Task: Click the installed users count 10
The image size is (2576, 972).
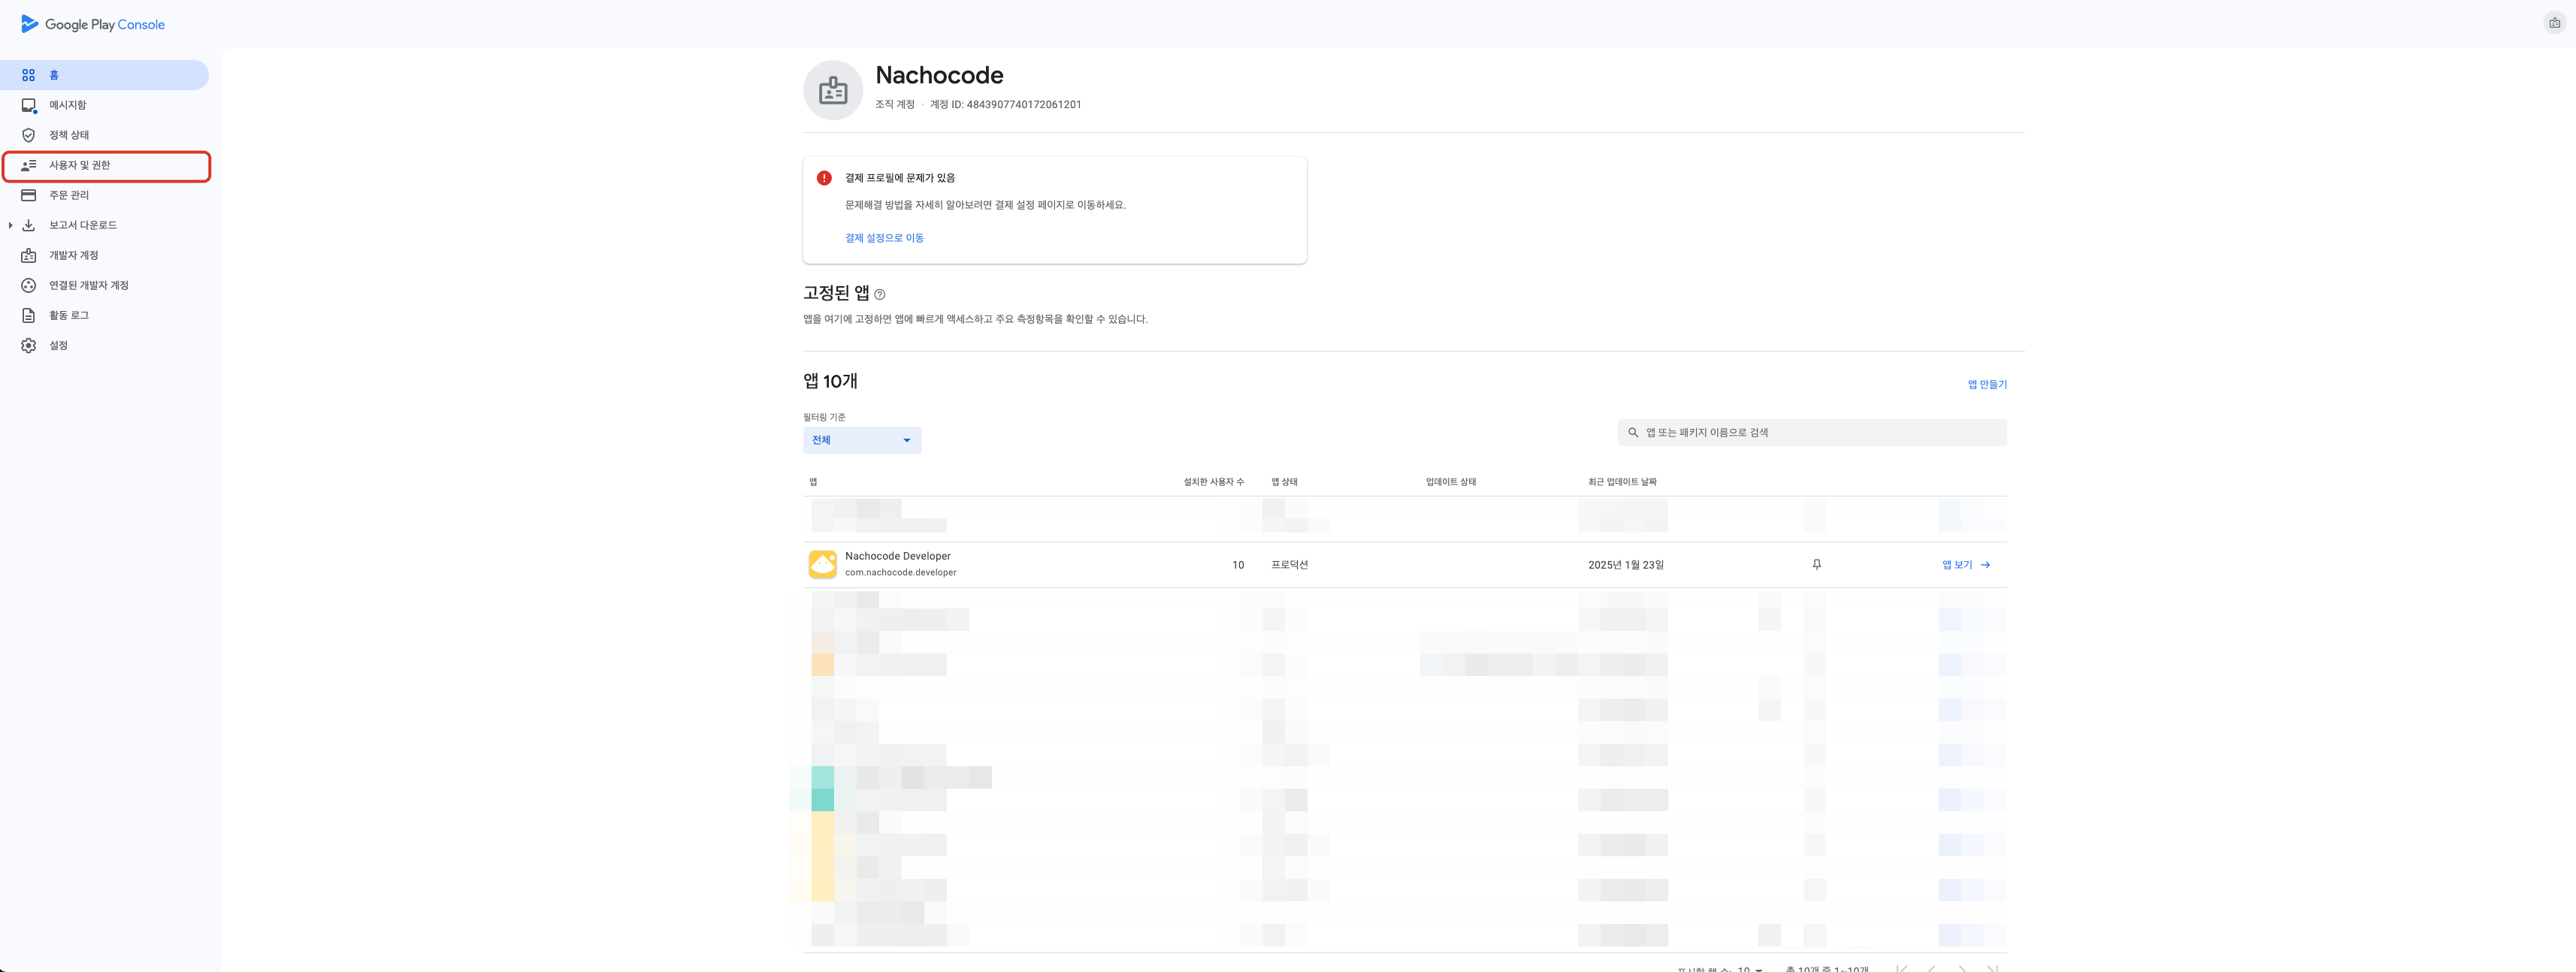Action: click(1238, 565)
